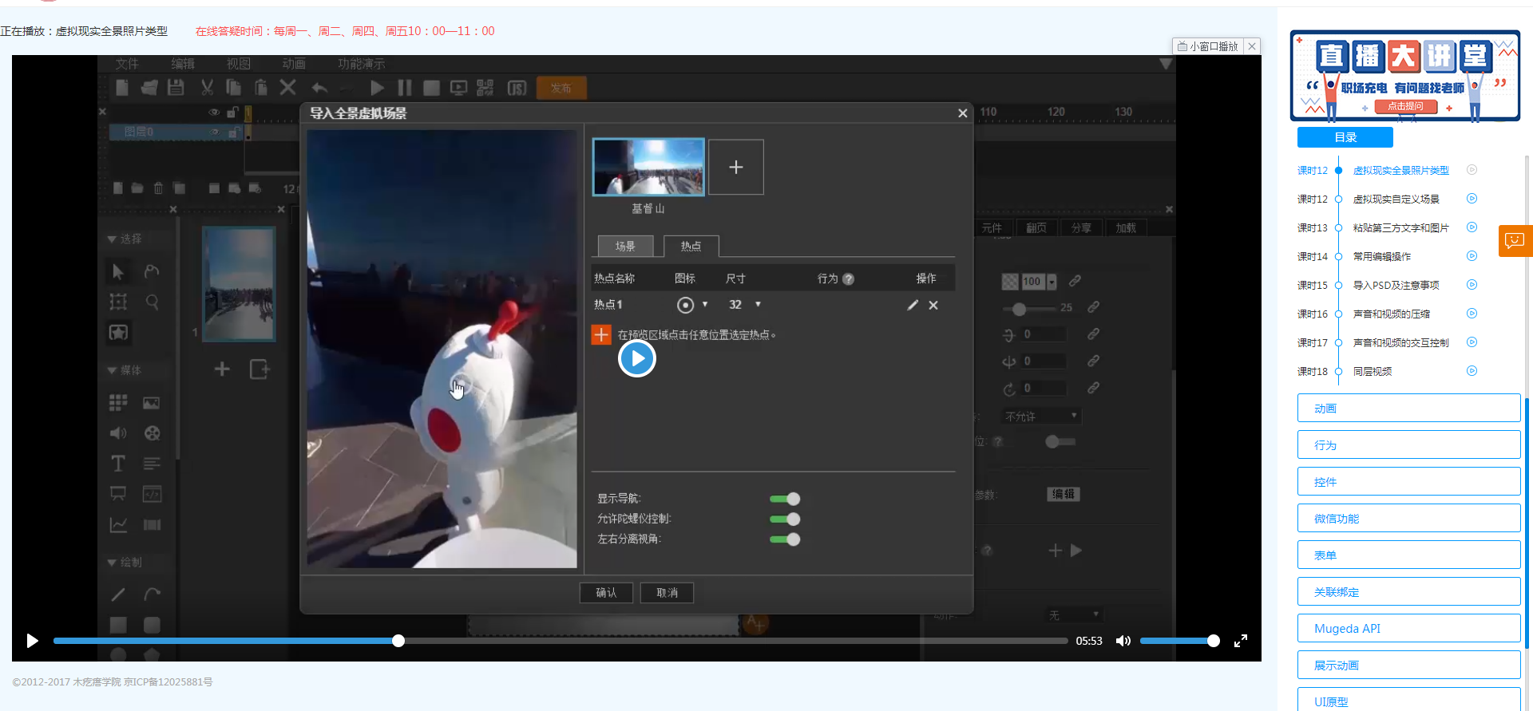Click the editor toolbar stop square icon
1533x711 pixels.
(x=432, y=88)
